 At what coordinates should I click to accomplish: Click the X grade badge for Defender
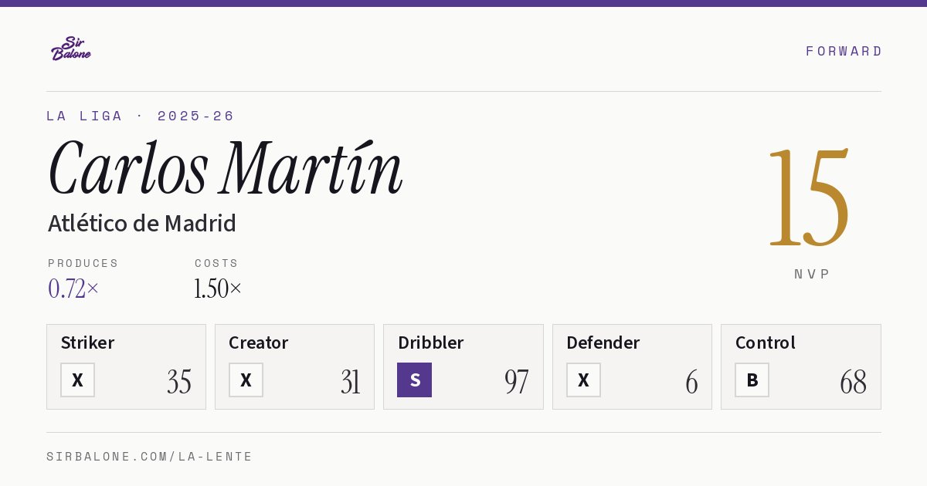coord(583,380)
